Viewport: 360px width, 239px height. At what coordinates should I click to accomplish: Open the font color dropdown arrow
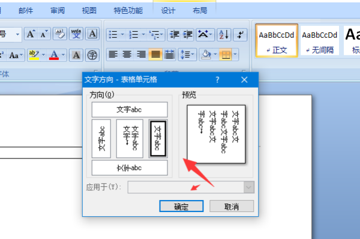coord(63,55)
